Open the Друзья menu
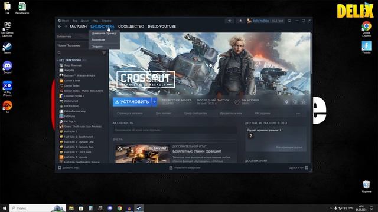The height and width of the screenshot is (212, 378). click(x=84, y=21)
